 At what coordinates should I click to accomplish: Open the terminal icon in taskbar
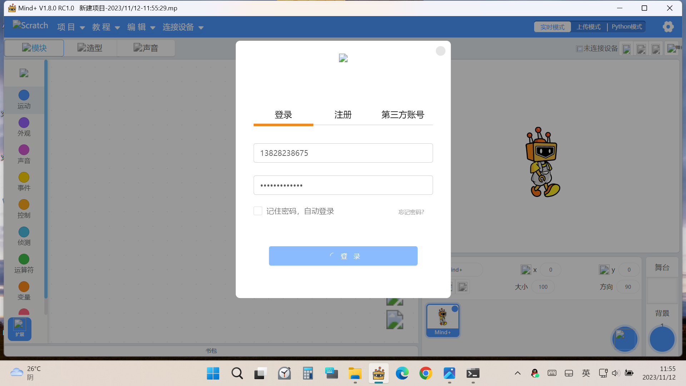(473, 373)
